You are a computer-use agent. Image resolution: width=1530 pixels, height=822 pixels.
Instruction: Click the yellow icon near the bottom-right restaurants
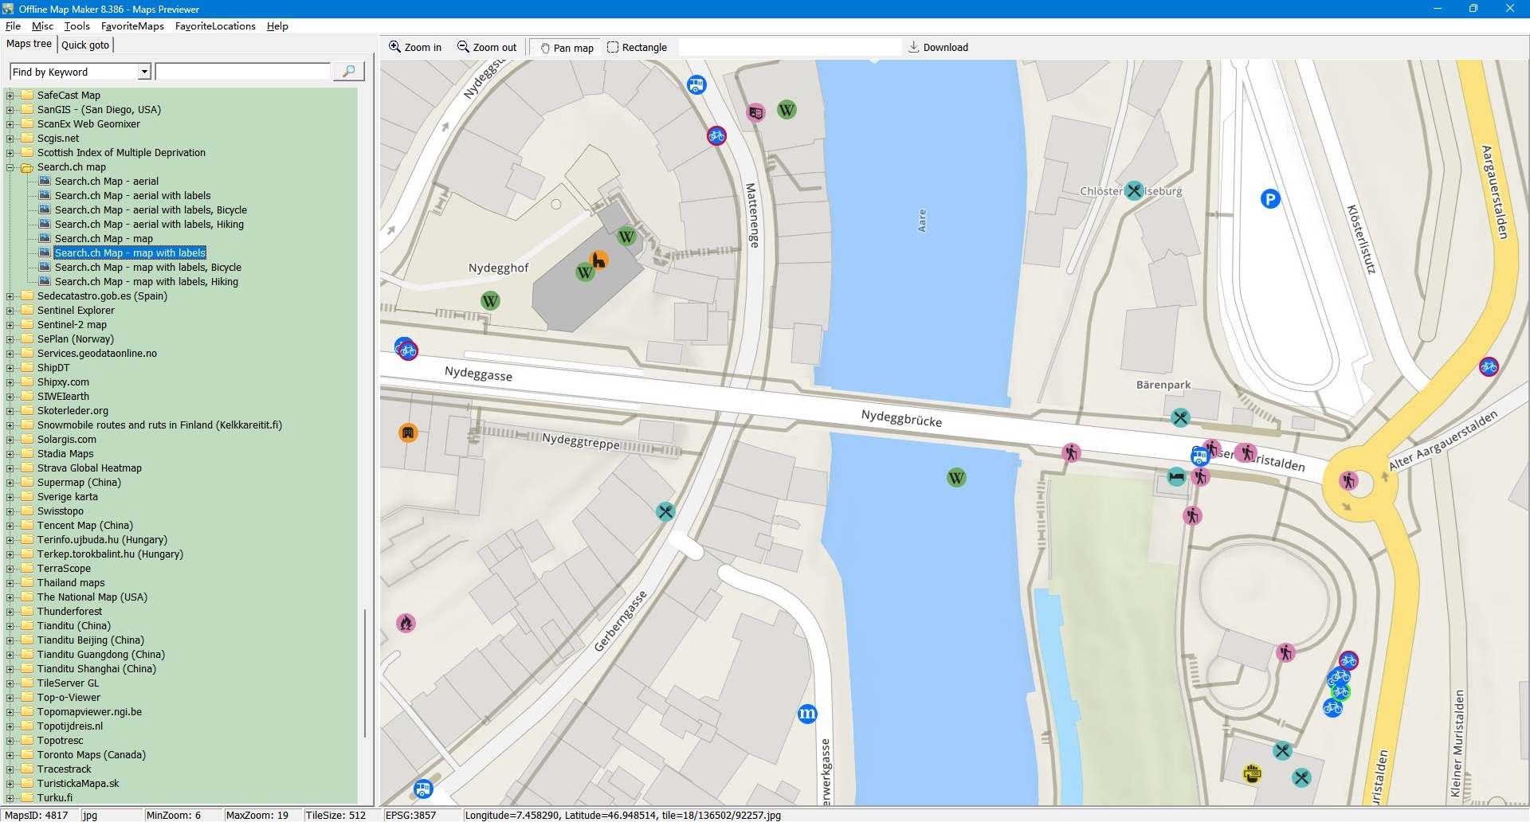[x=1253, y=773]
